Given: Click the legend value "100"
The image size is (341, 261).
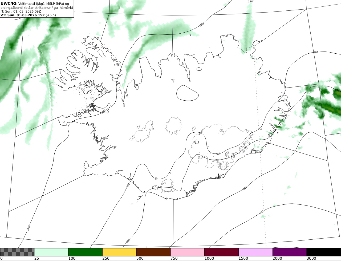Looking at the screenshot, I should click(71, 259).
